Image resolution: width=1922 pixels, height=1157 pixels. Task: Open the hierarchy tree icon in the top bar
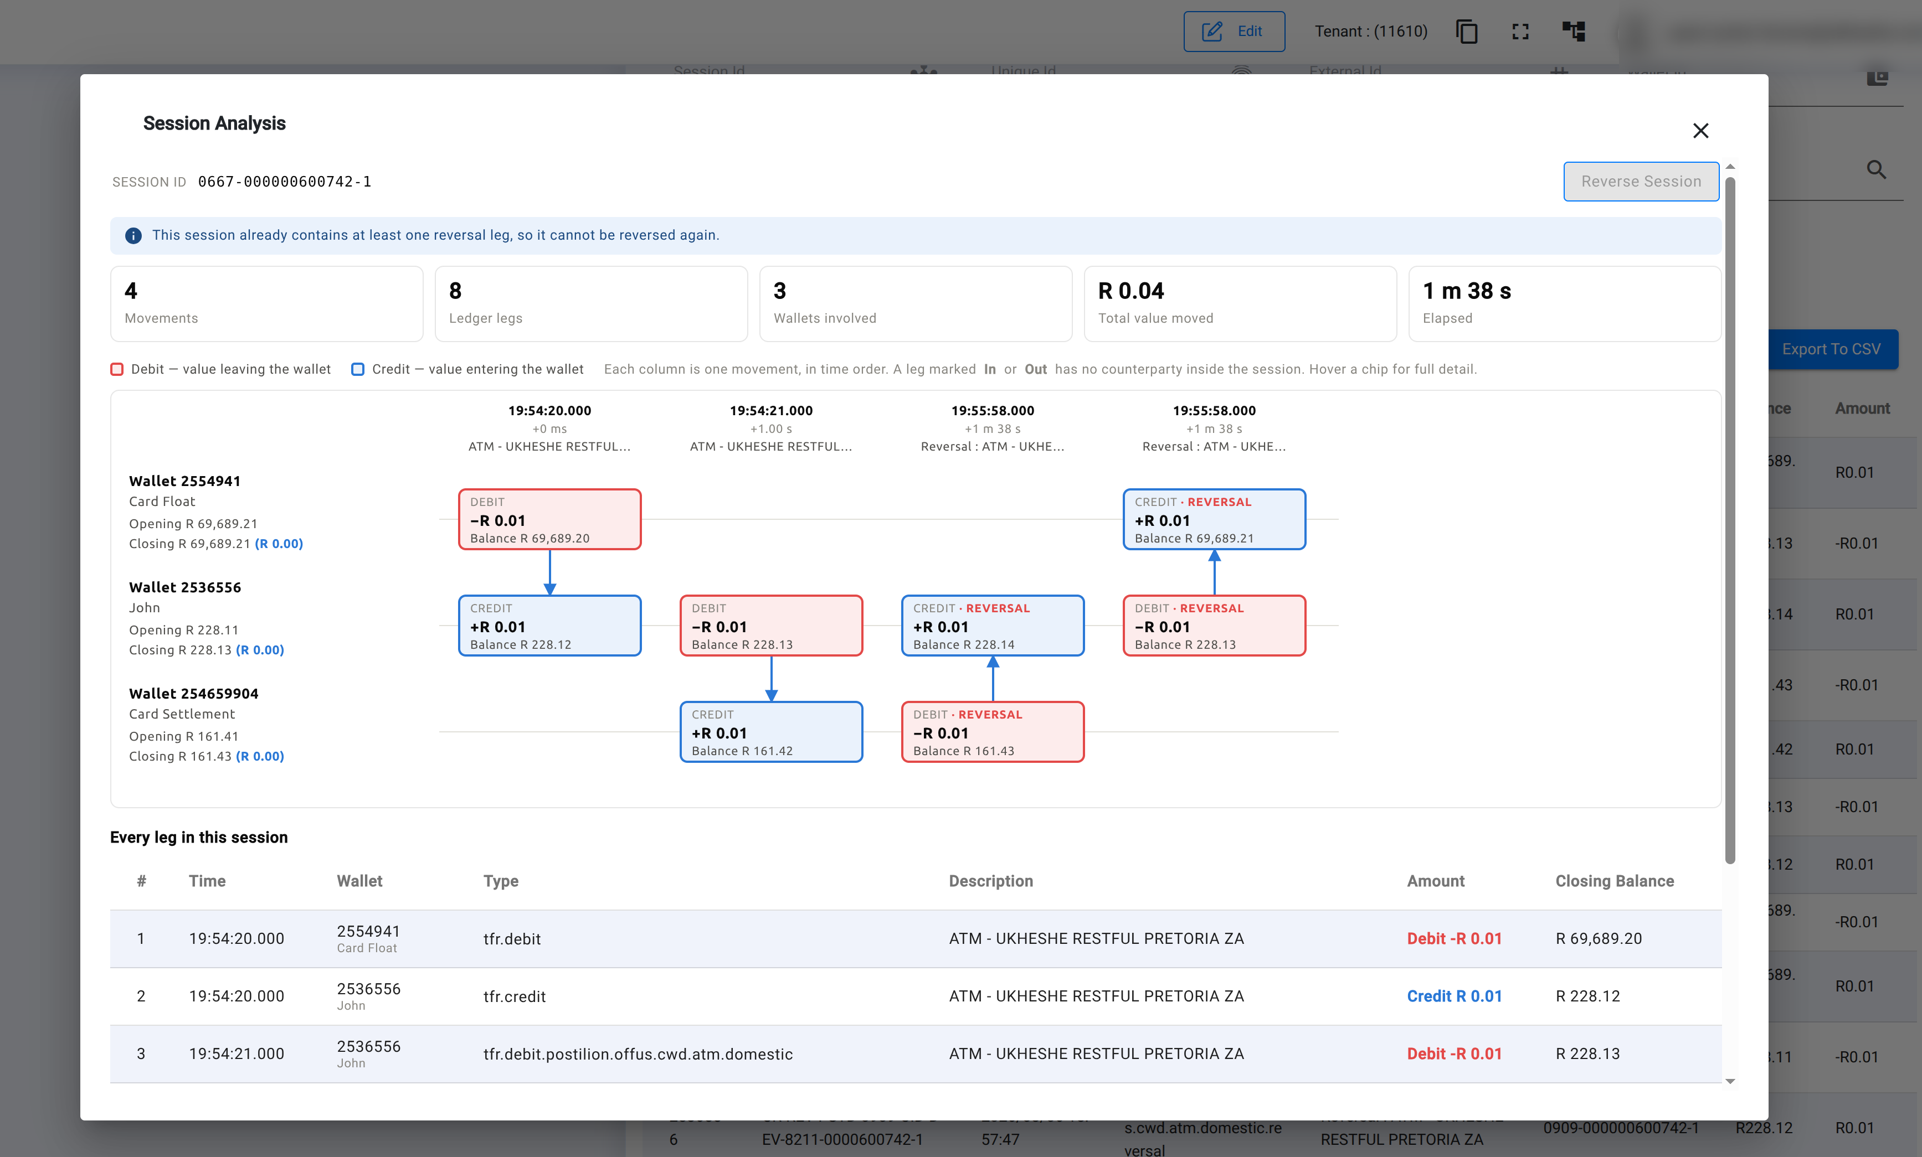coord(1574,31)
